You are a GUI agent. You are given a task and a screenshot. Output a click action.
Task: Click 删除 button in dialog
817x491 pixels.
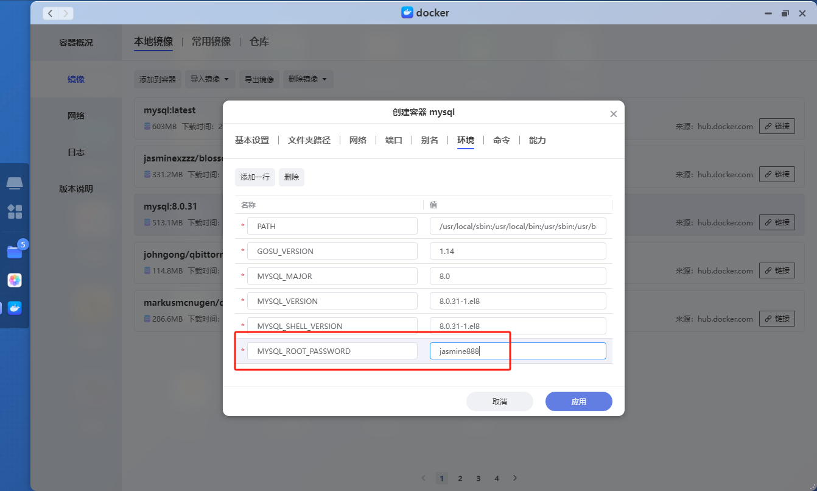pyautogui.click(x=292, y=177)
